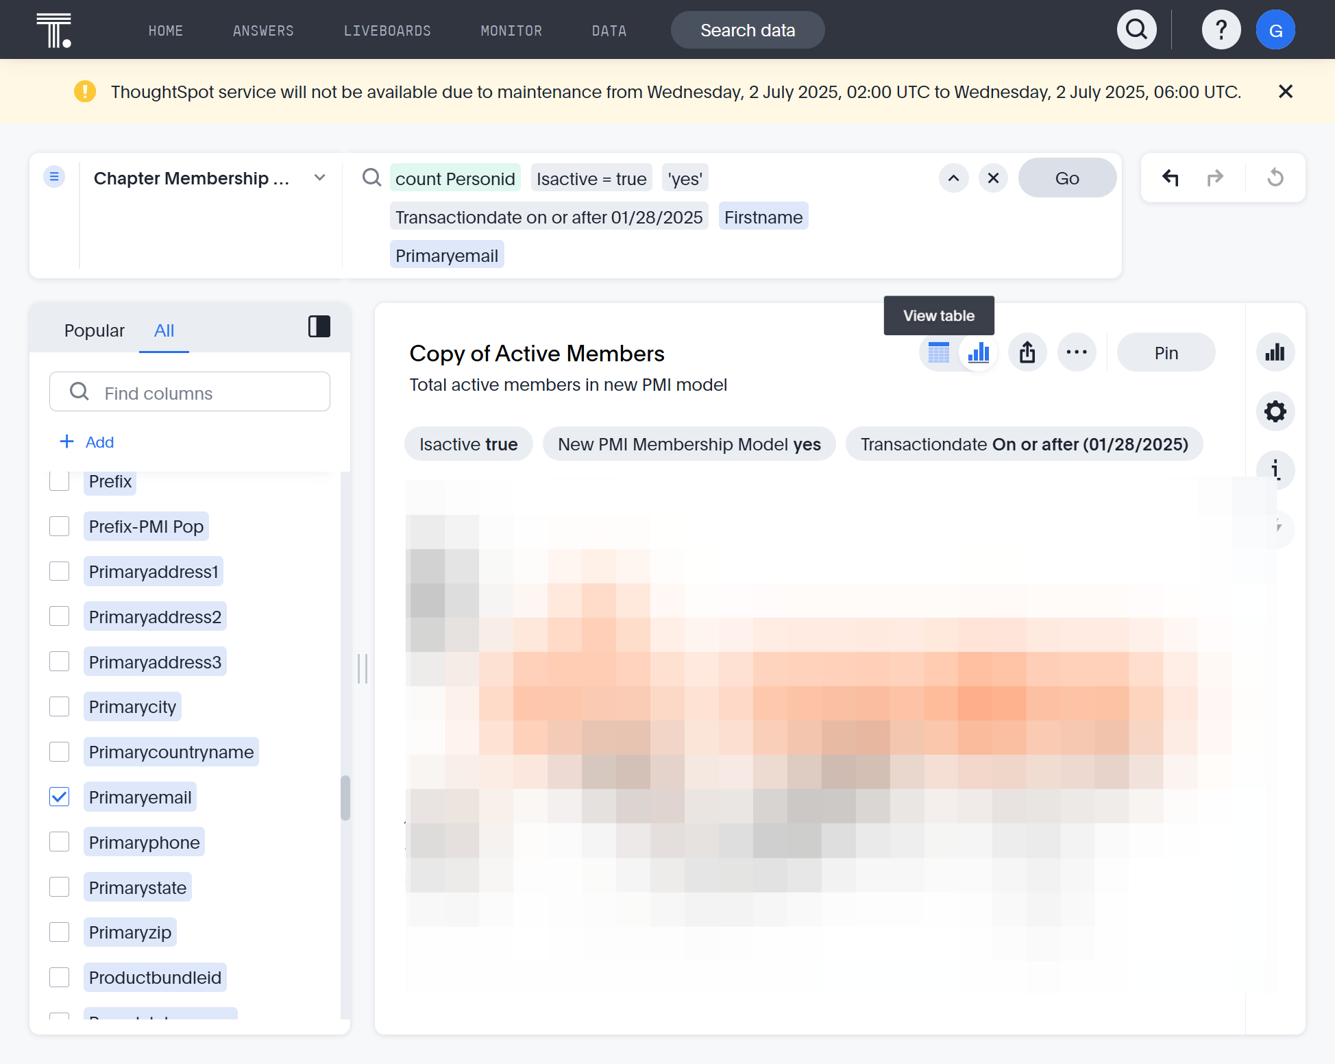
Task: Select the All columns tab
Action: click(x=164, y=330)
